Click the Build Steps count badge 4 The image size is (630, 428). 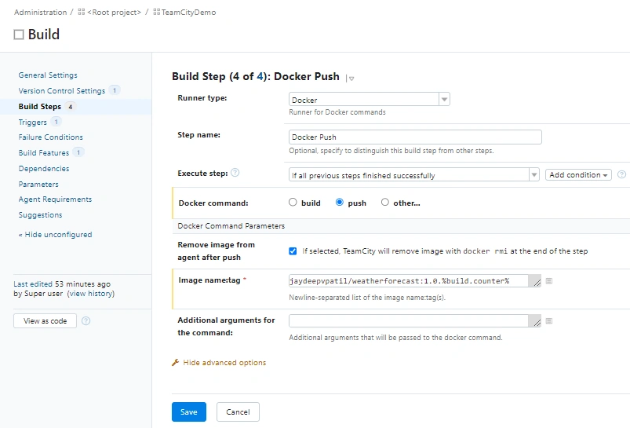pyautogui.click(x=71, y=107)
